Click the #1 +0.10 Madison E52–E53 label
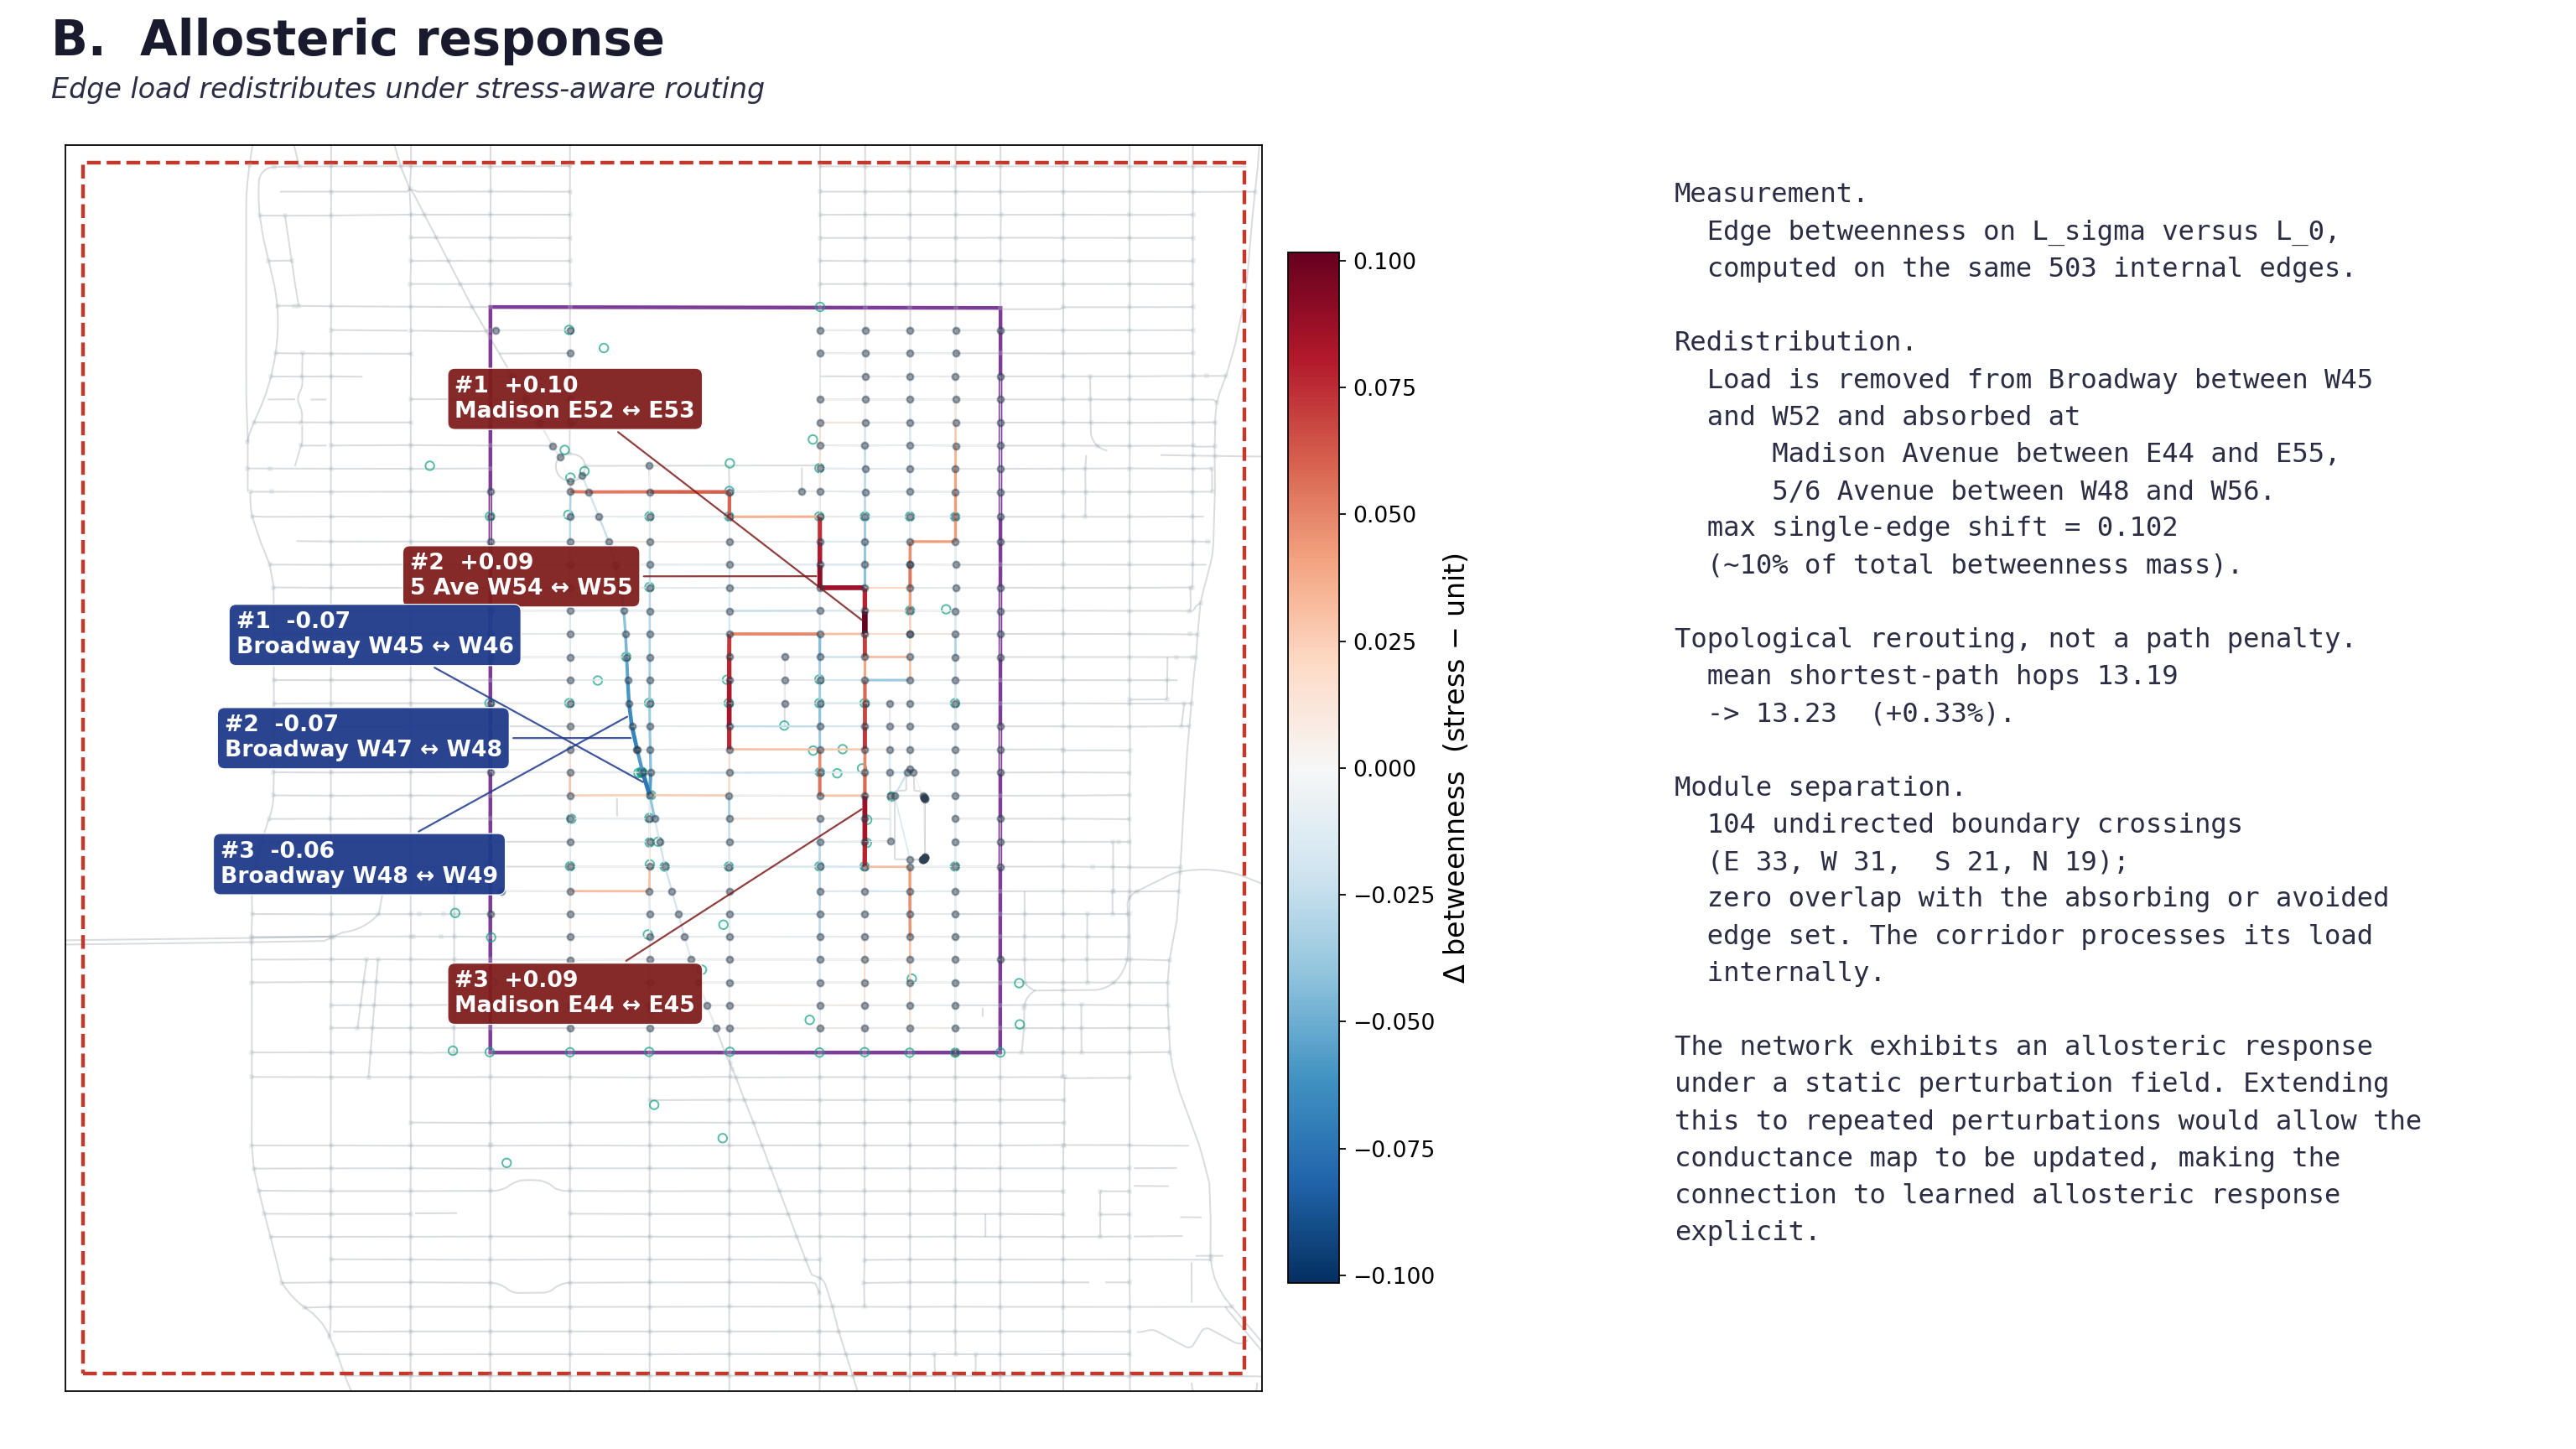 [x=574, y=398]
